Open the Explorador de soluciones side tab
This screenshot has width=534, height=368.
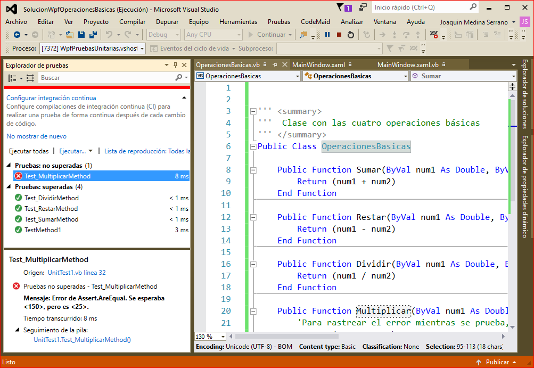[525, 94]
